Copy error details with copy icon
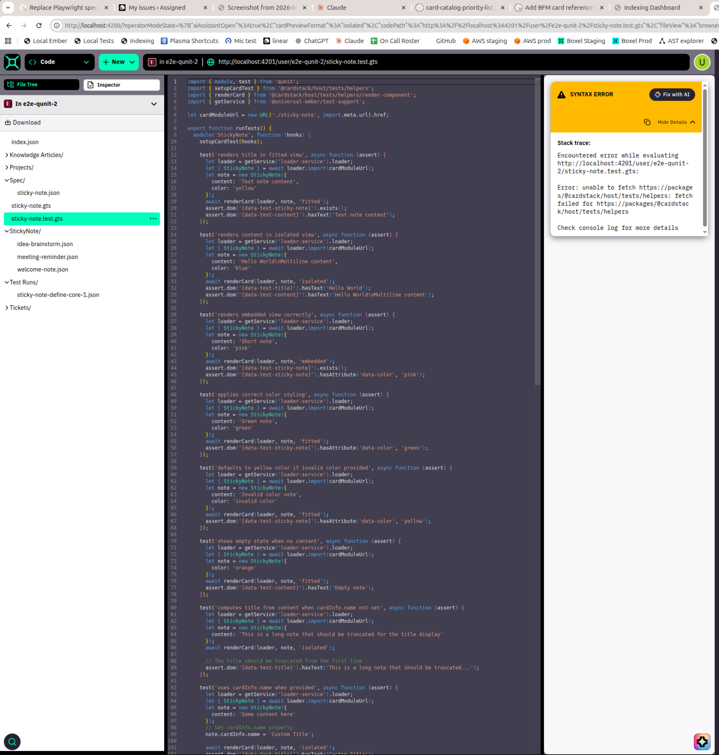The width and height of the screenshot is (719, 755). pos(647,122)
